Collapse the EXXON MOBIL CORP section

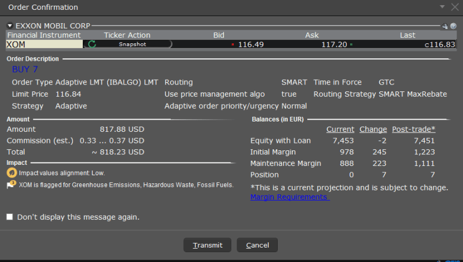tap(10, 25)
